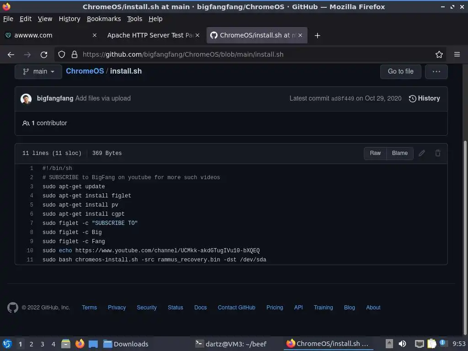Image resolution: width=468 pixels, height=351 pixels.
Task: Click the bigfangfang avatar image
Action: tap(26, 99)
